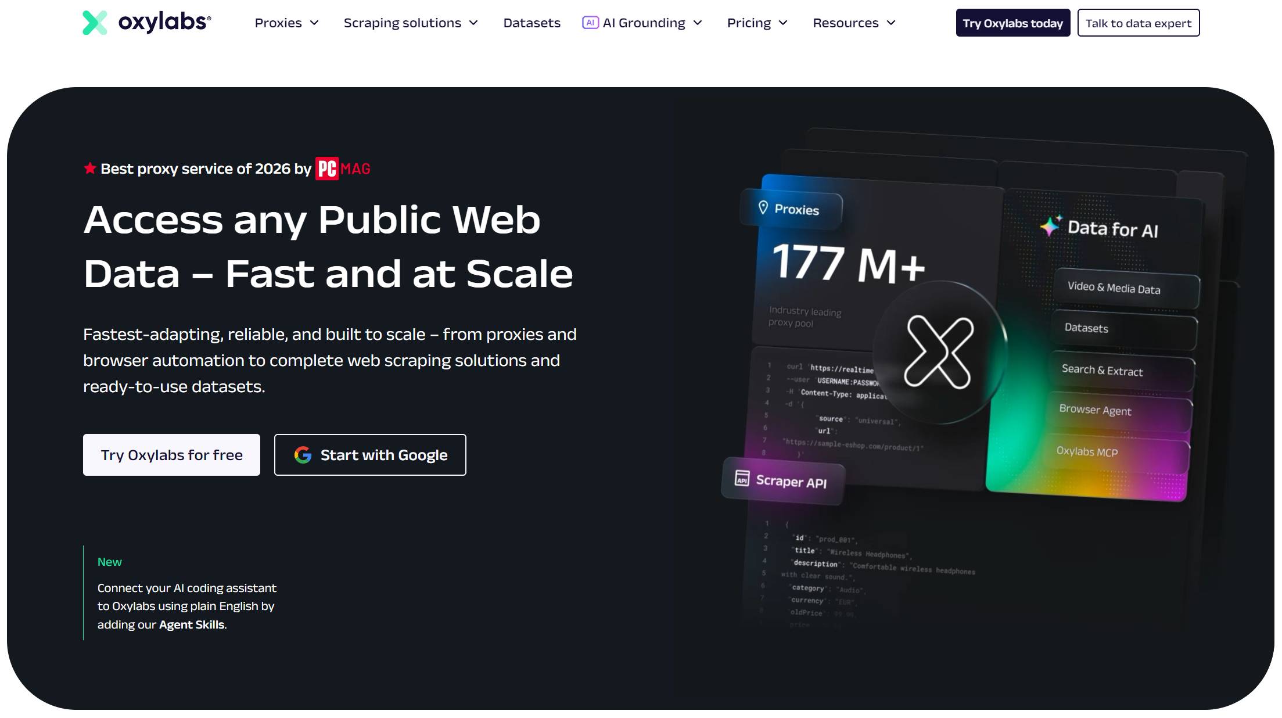Viewport: 1282px width, 718px height.
Task: Open the Datasets nav item
Action: [532, 23]
